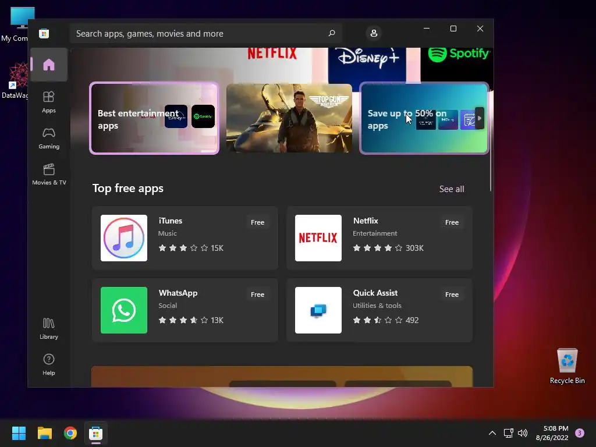Image resolution: width=596 pixels, height=447 pixels.
Task: Click the Quick Assist title text
Action: coord(375,293)
